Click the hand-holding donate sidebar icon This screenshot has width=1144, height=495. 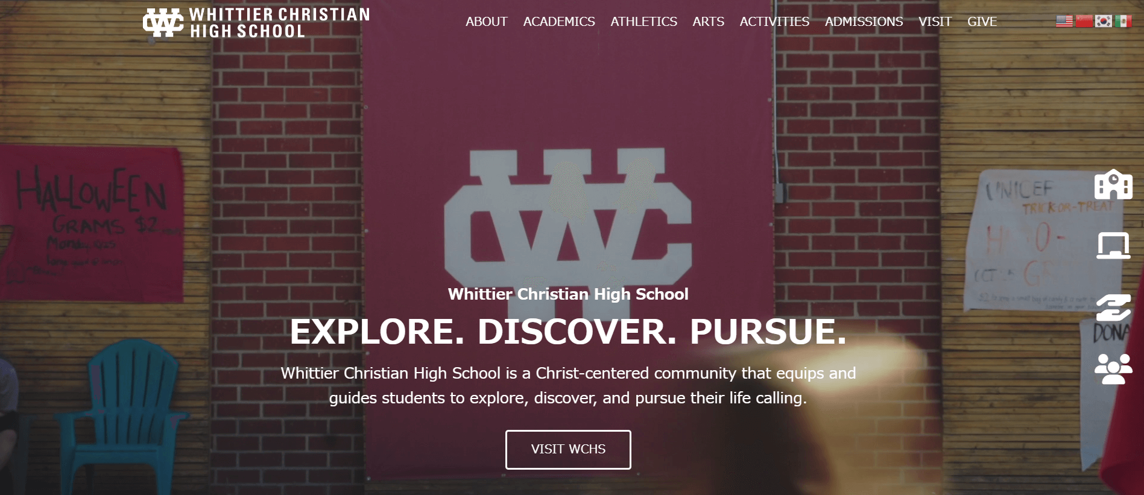pos(1113,307)
